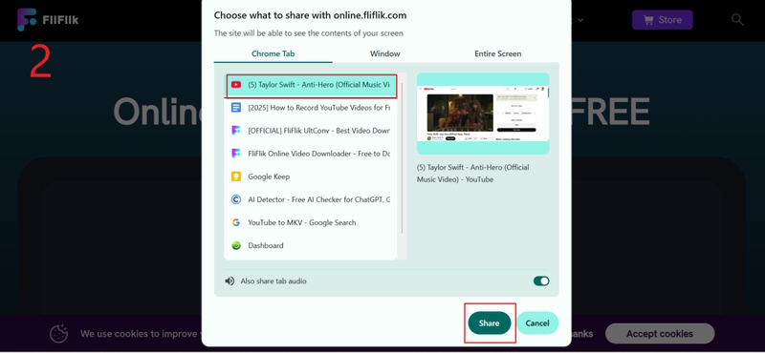
Task: Click the Google Docs icon in tab list
Action: (x=236, y=108)
